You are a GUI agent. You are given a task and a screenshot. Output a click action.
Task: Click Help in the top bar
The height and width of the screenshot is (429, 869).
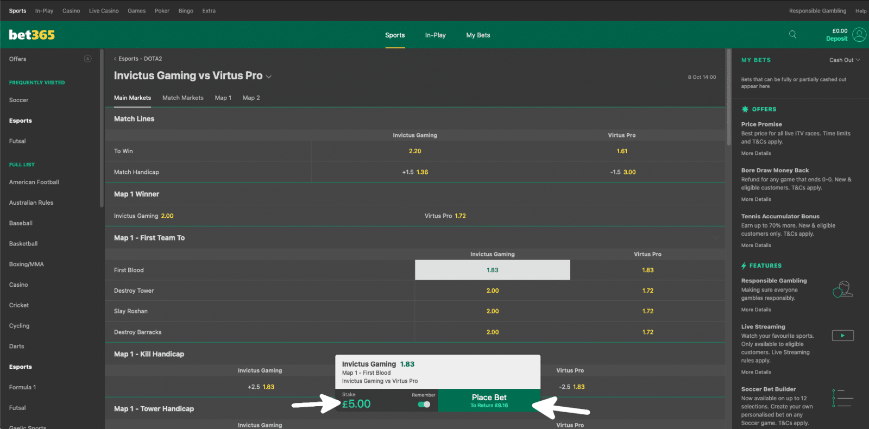tap(861, 11)
